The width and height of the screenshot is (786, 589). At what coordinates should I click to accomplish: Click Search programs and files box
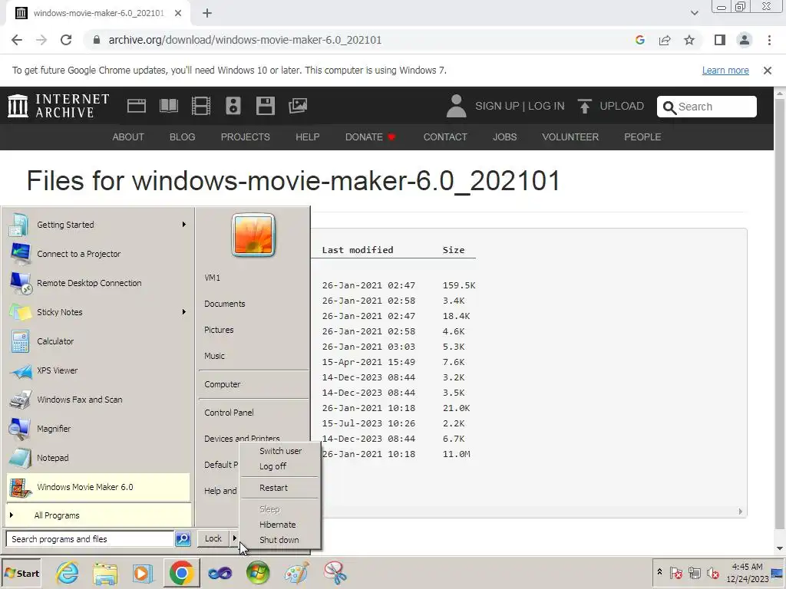click(x=90, y=539)
